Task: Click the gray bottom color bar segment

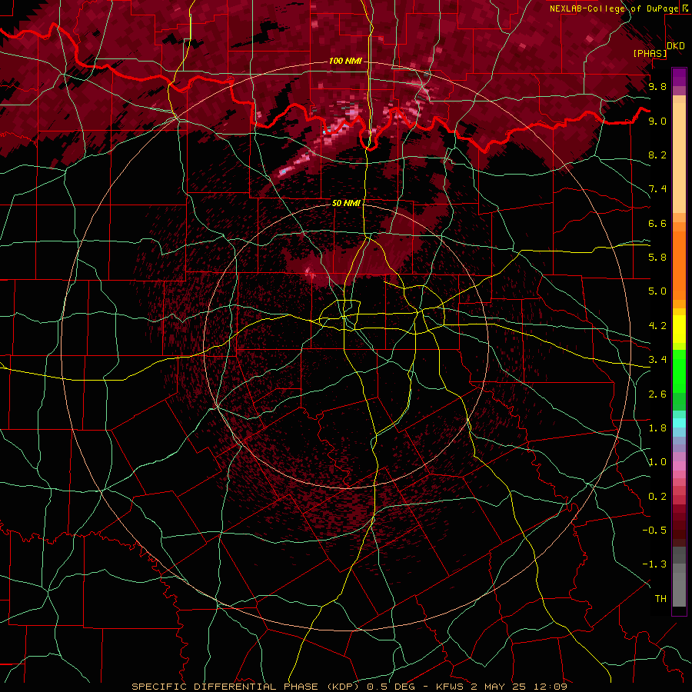Action: click(x=679, y=590)
